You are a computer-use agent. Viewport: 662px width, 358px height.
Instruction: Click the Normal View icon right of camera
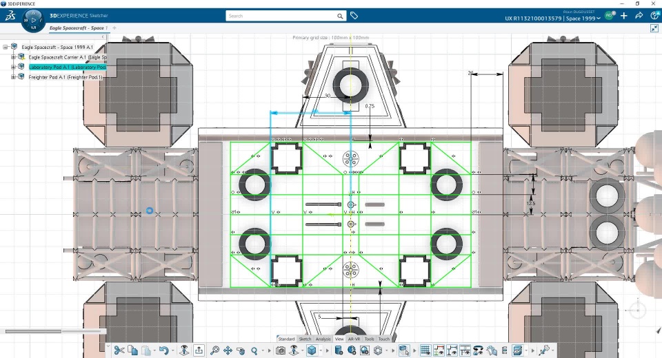(294, 350)
